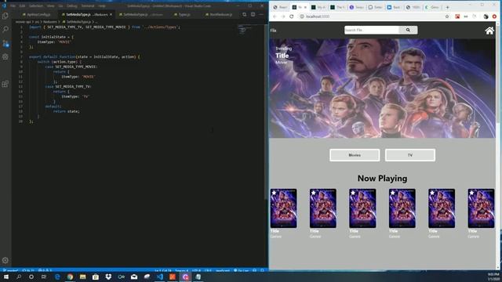Click the trending Avengers banner image

[382, 89]
